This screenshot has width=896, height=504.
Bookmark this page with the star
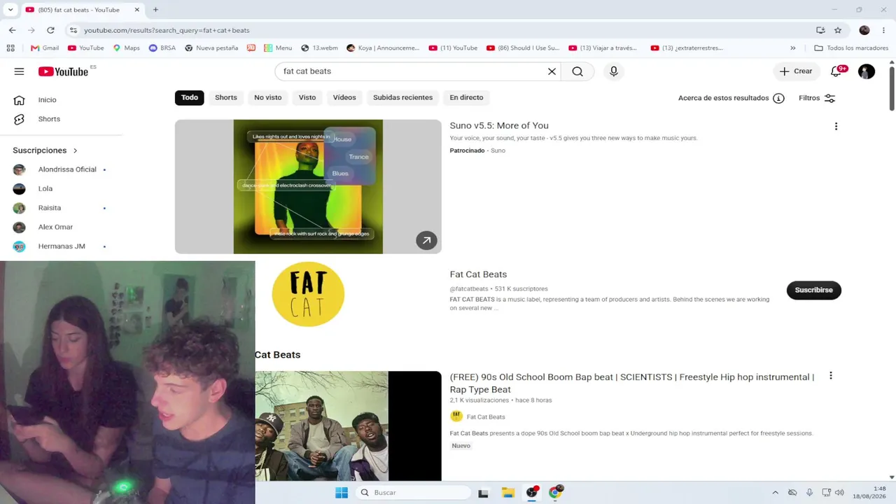(838, 30)
